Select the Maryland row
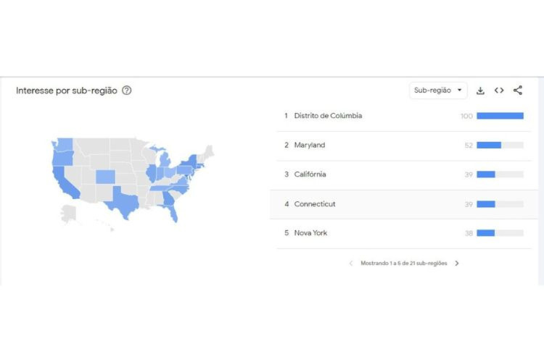The image size is (544, 362). click(x=310, y=146)
